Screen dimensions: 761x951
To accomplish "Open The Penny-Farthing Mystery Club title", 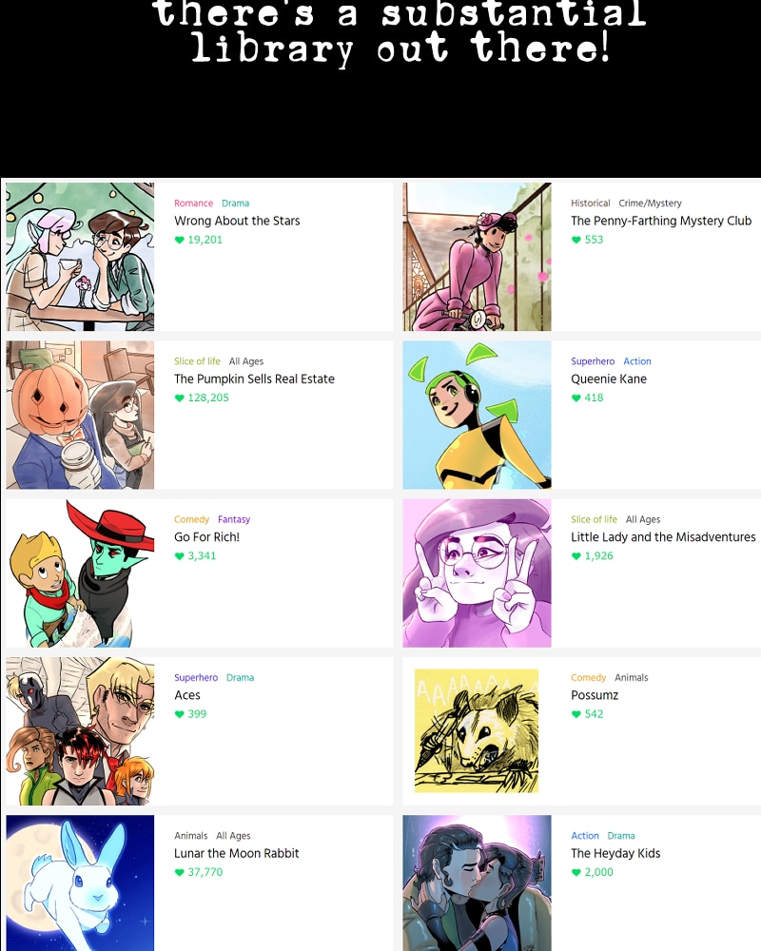I will click(661, 221).
